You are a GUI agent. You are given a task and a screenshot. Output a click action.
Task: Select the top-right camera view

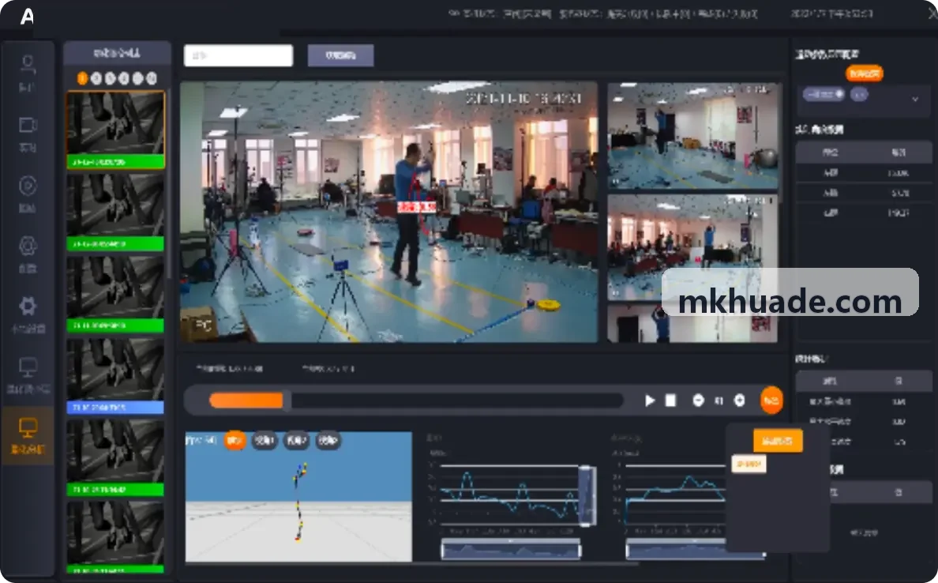692,136
